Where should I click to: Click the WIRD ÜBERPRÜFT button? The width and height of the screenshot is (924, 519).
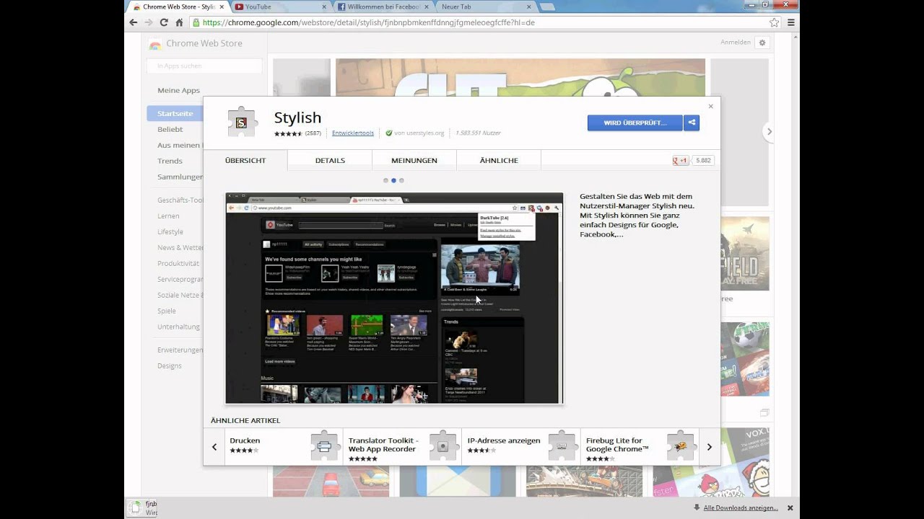click(635, 123)
